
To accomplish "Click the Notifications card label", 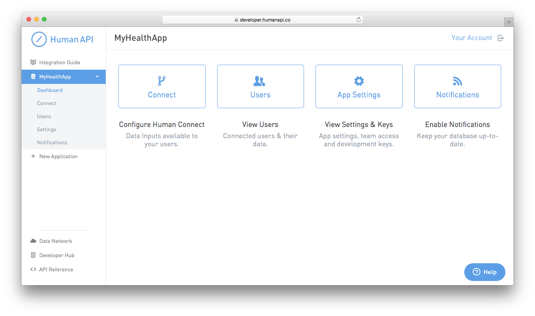I will (457, 95).
